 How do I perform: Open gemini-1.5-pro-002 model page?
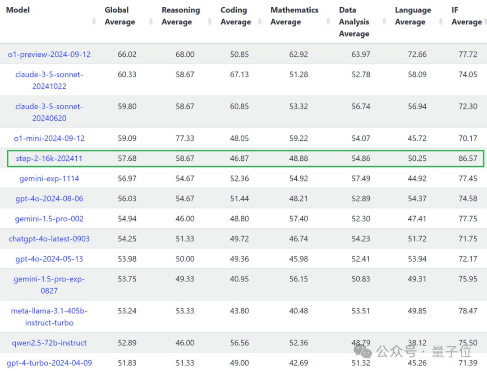pyautogui.click(x=49, y=219)
